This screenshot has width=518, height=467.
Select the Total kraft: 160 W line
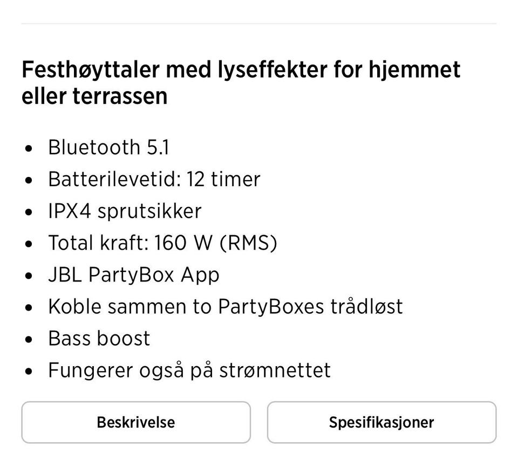coord(162,243)
